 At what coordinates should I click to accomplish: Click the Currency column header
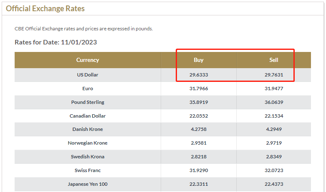88,60
